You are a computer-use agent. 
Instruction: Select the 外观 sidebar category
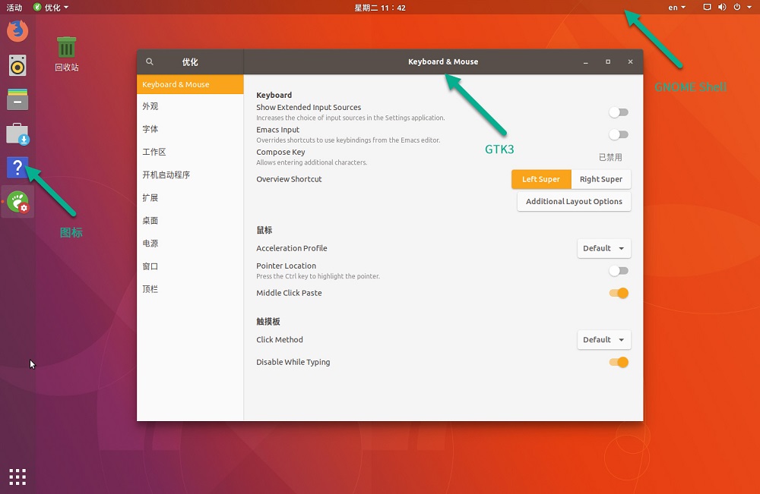point(150,107)
